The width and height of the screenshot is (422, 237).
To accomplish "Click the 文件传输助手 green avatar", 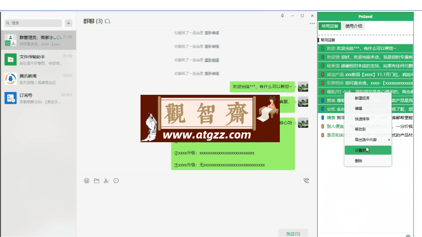I will point(10,59).
